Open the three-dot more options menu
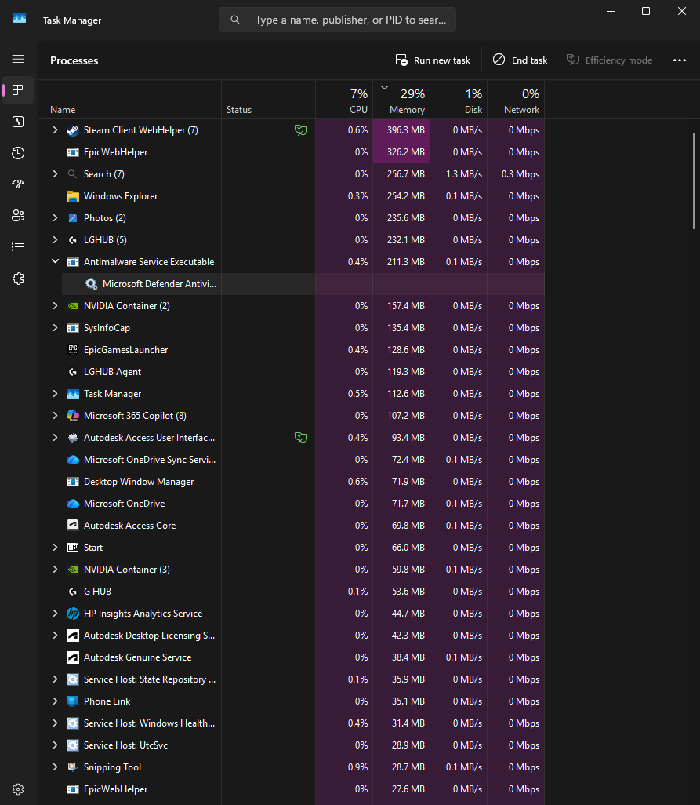 pyautogui.click(x=680, y=60)
